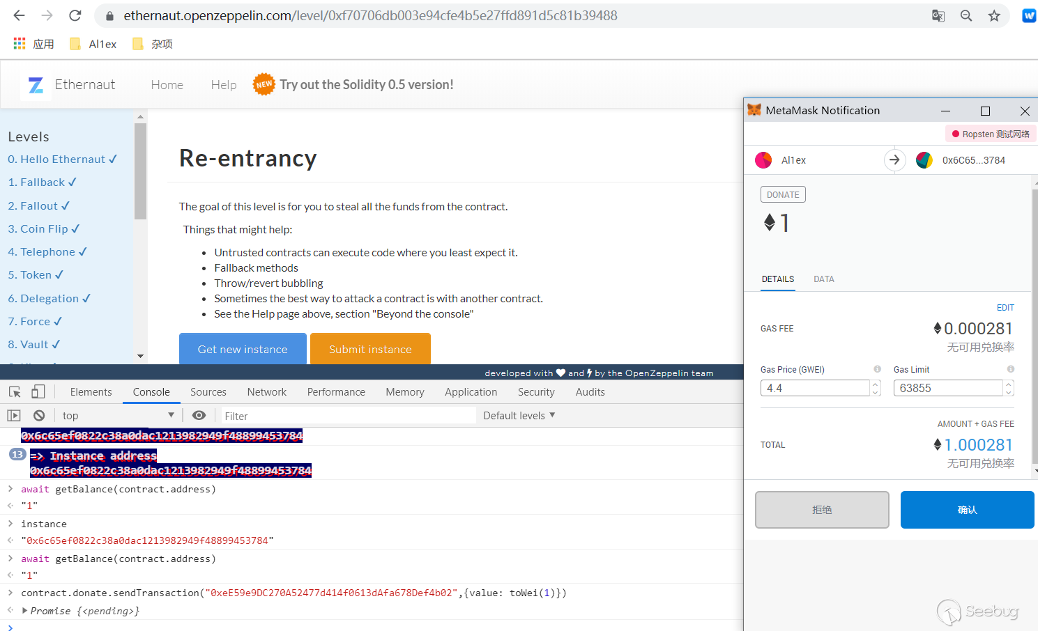Click the Gas Price GWEI input field

[816, 388]
